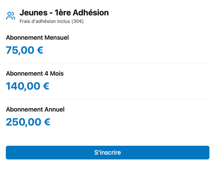Click the 250,00 € annual price
This screenshot has width=218, height=169.
[28, 122]
